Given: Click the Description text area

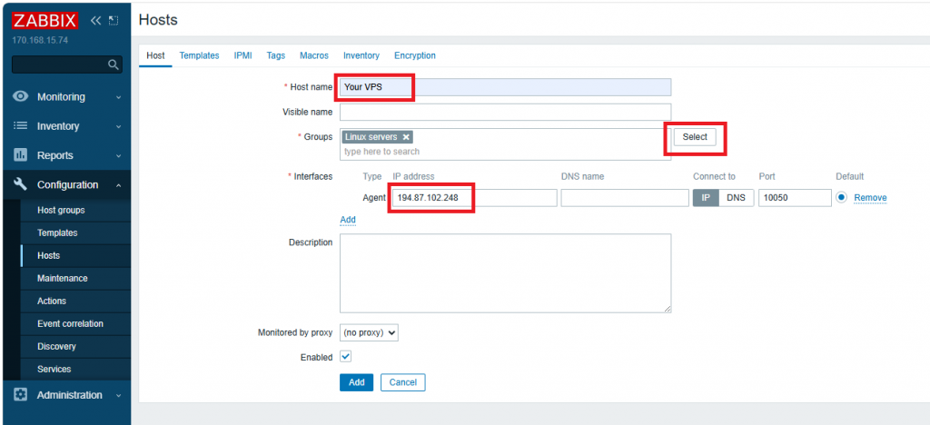Looking at the screenshot, I should (505, 273).
